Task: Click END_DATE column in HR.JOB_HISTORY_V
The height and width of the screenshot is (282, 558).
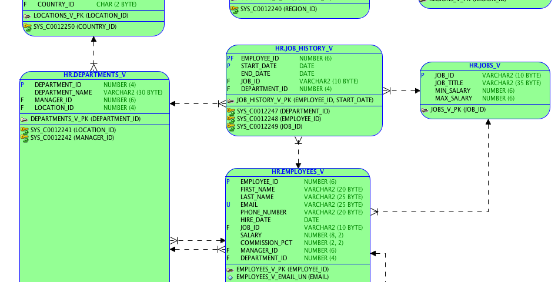Action: pyautogui.click(x=256, y=73)
